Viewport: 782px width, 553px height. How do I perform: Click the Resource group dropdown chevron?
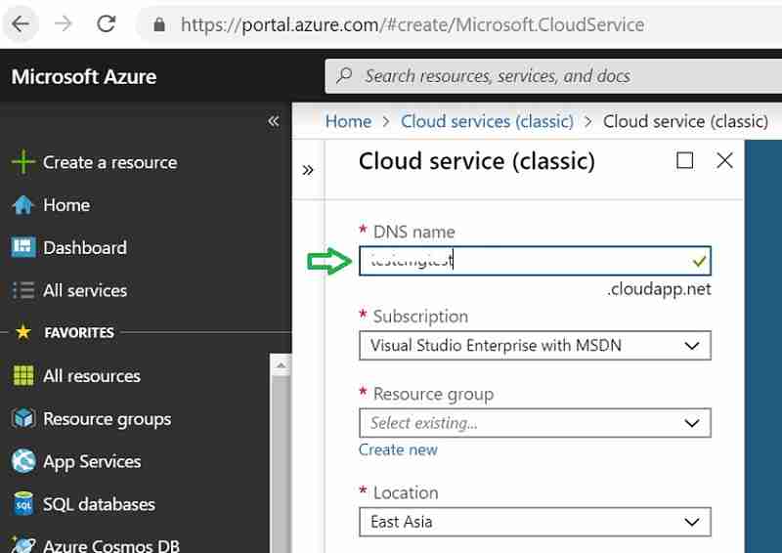pos(692,423)
